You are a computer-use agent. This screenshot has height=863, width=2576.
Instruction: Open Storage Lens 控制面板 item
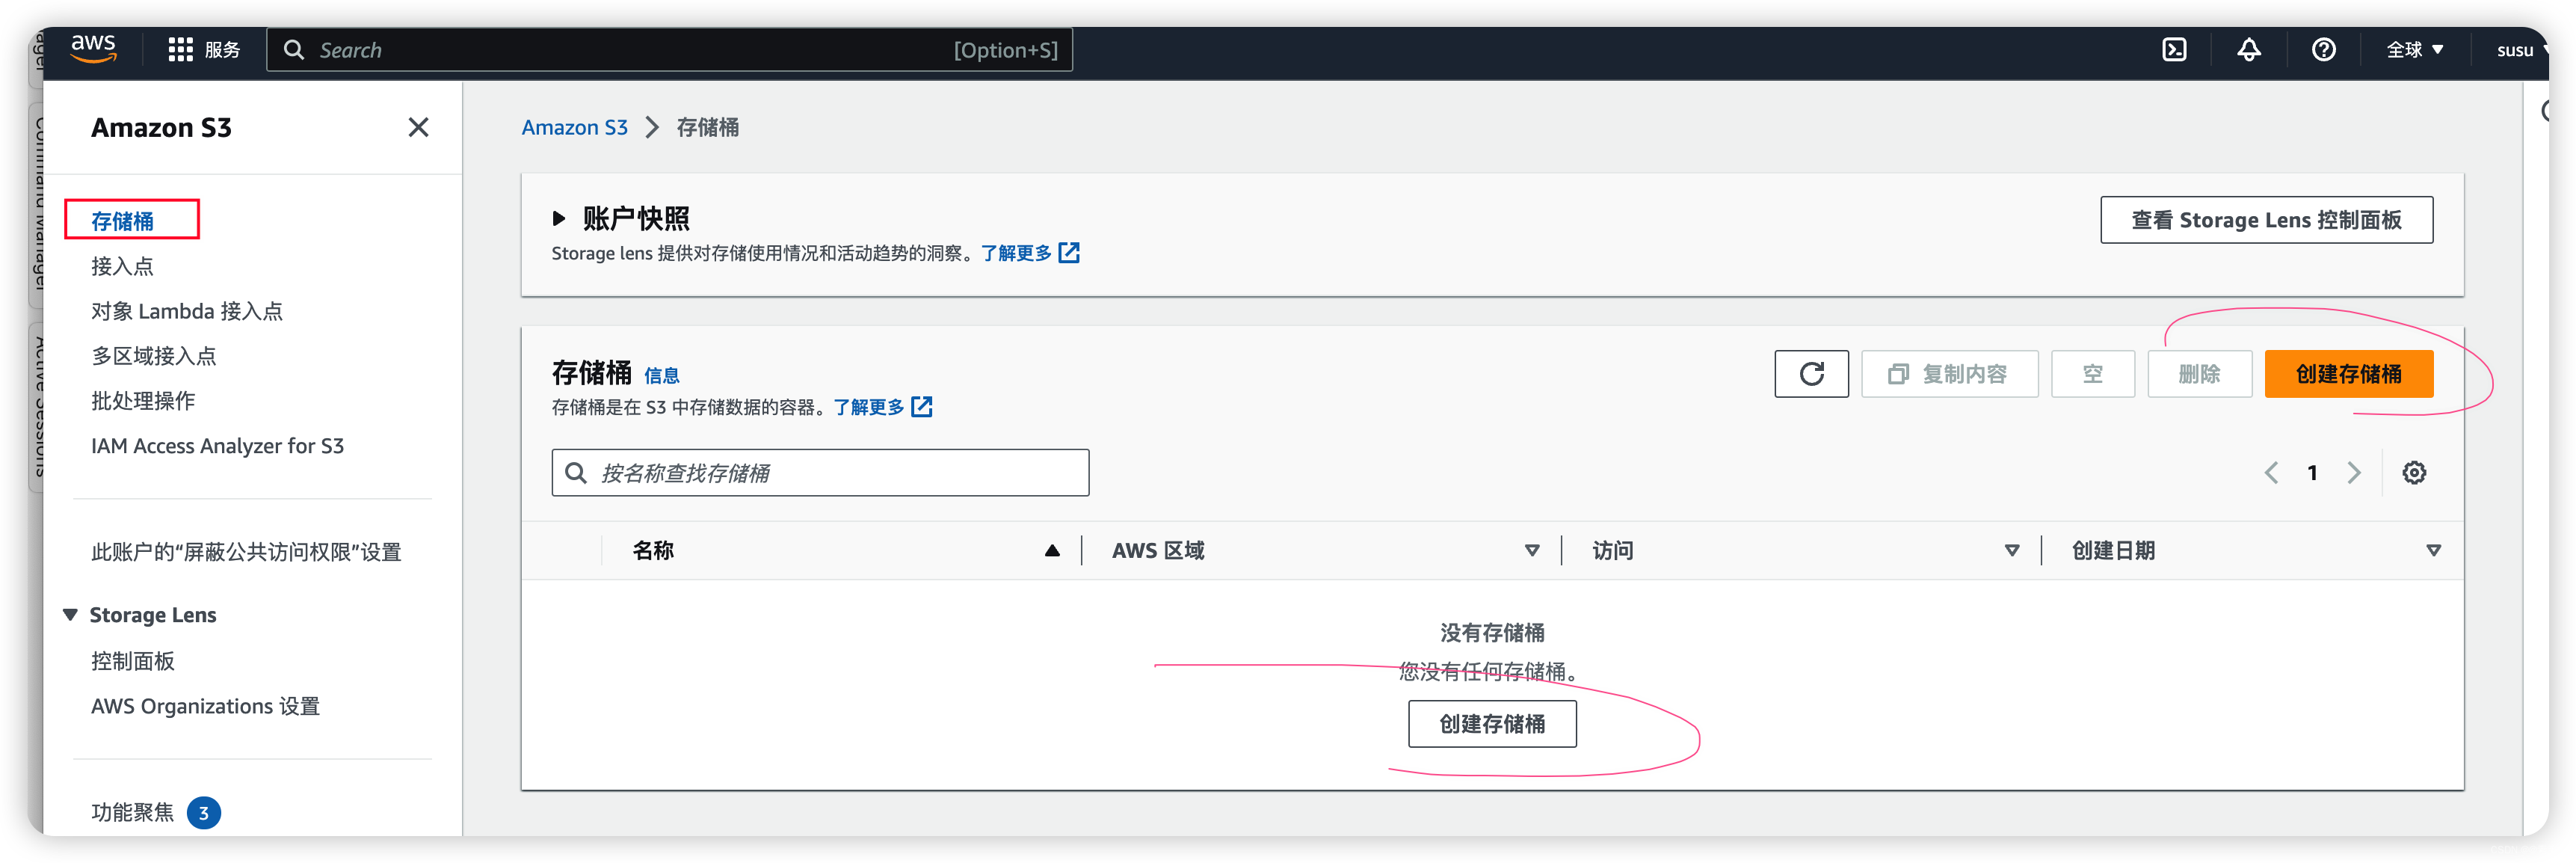click(x=133, y=661)
